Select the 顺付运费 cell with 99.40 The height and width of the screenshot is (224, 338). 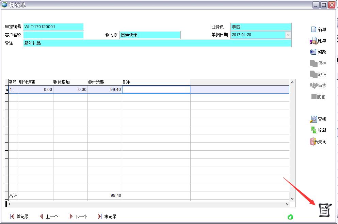(x=104, y=90)
